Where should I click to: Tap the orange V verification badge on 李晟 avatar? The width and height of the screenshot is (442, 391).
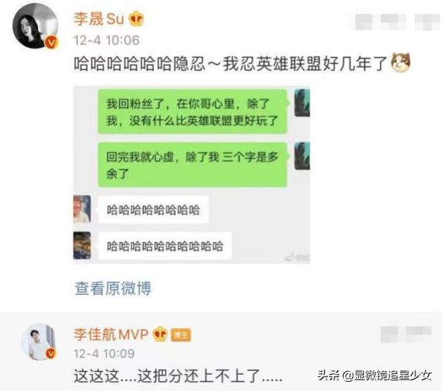[51, 43]
